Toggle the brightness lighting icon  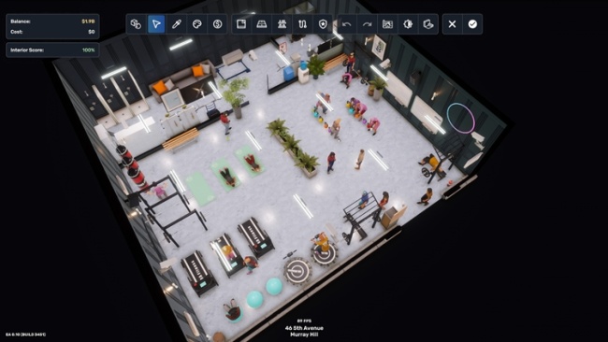(x=408, y=24)
